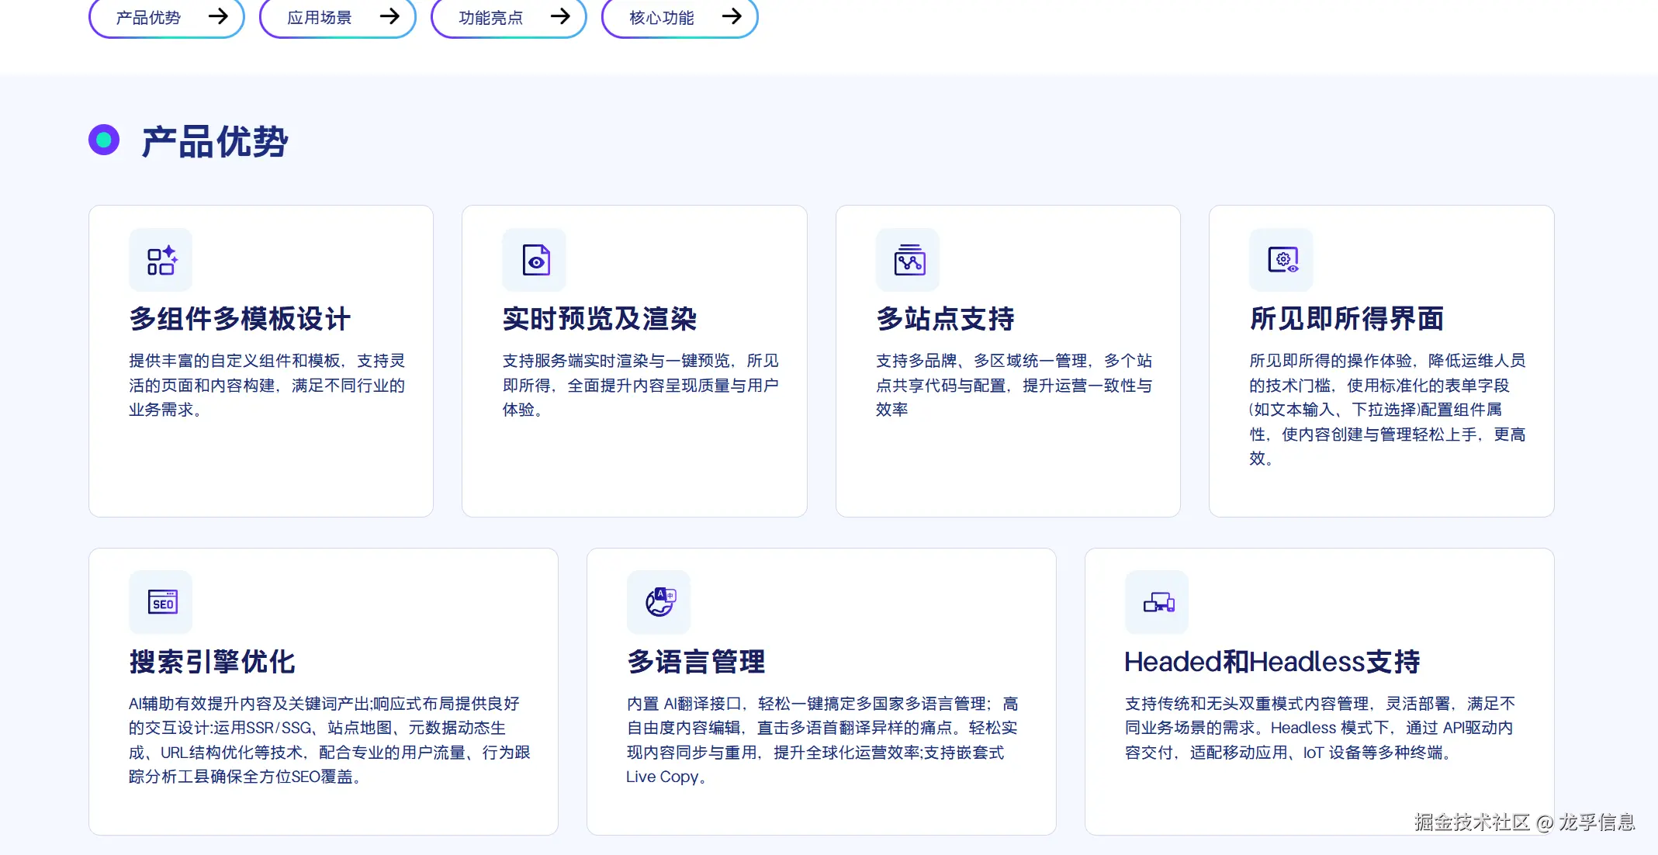Click the WYSIWYG interface gear icon
Screen dimensions: 1658x855
(1282, 261)
